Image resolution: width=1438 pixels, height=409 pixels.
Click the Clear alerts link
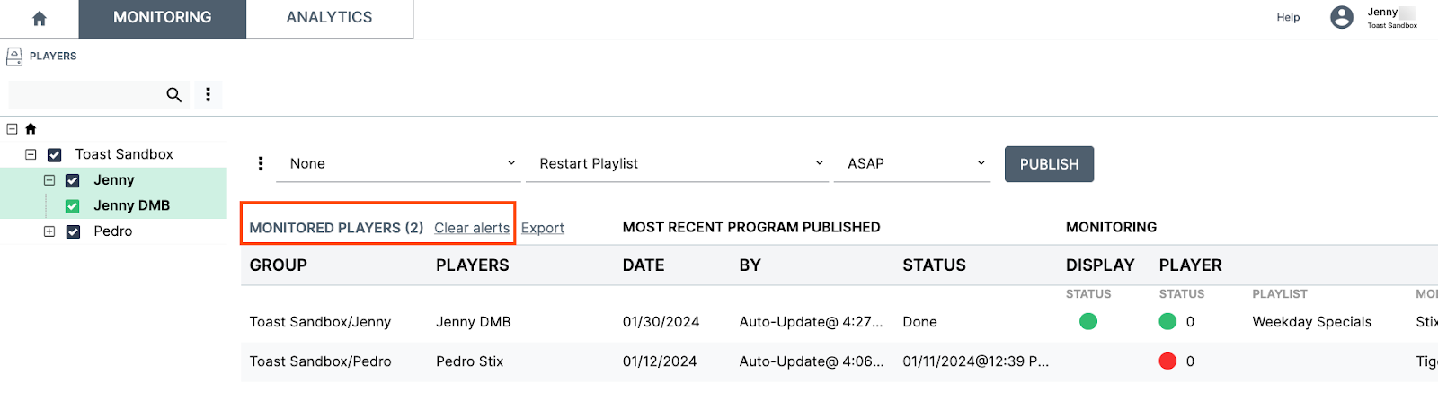472,228
